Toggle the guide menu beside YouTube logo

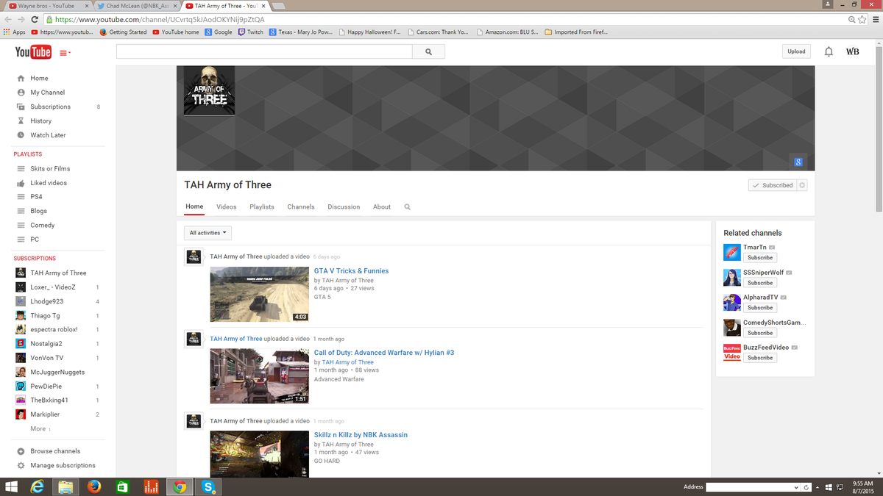(x=65, y=52)
